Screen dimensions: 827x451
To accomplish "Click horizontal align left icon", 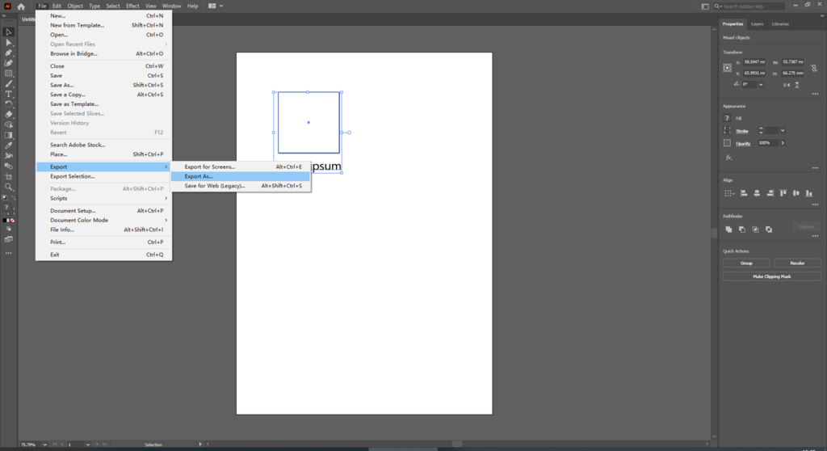I will tap(744, 193).
